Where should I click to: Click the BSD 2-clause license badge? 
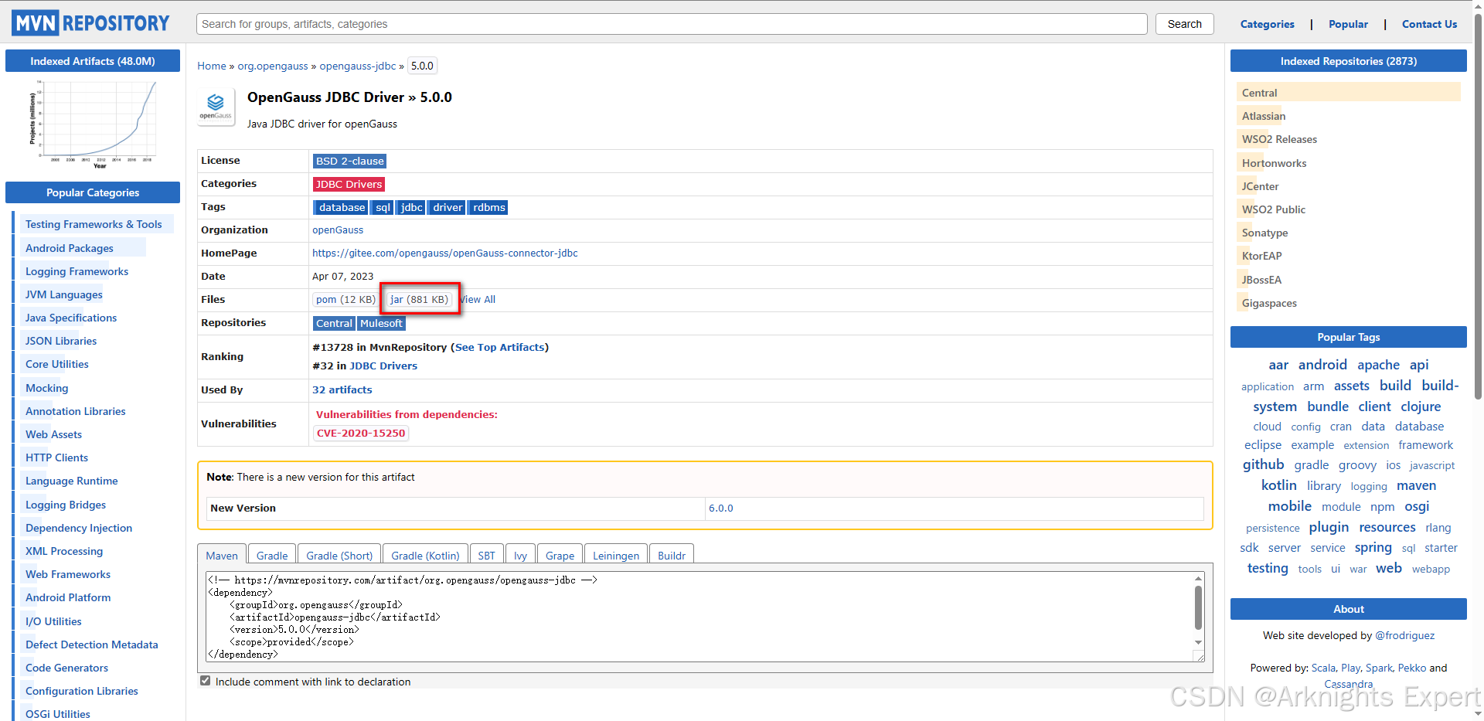point(349,161)
